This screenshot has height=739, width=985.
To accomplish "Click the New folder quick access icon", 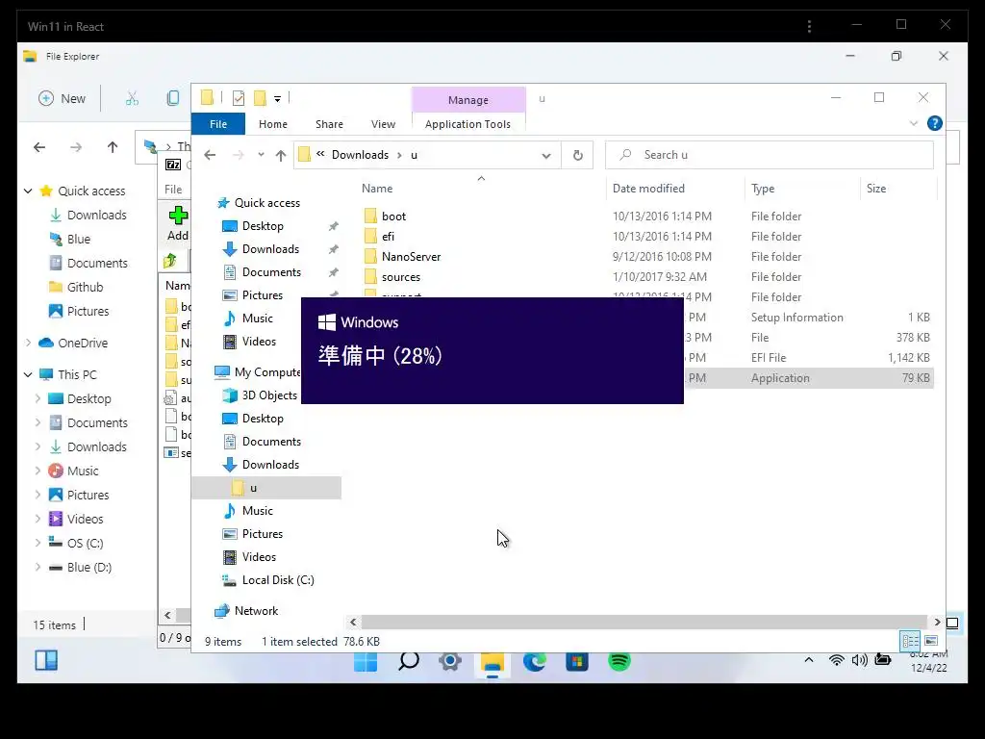I will (x=260, y=98).
